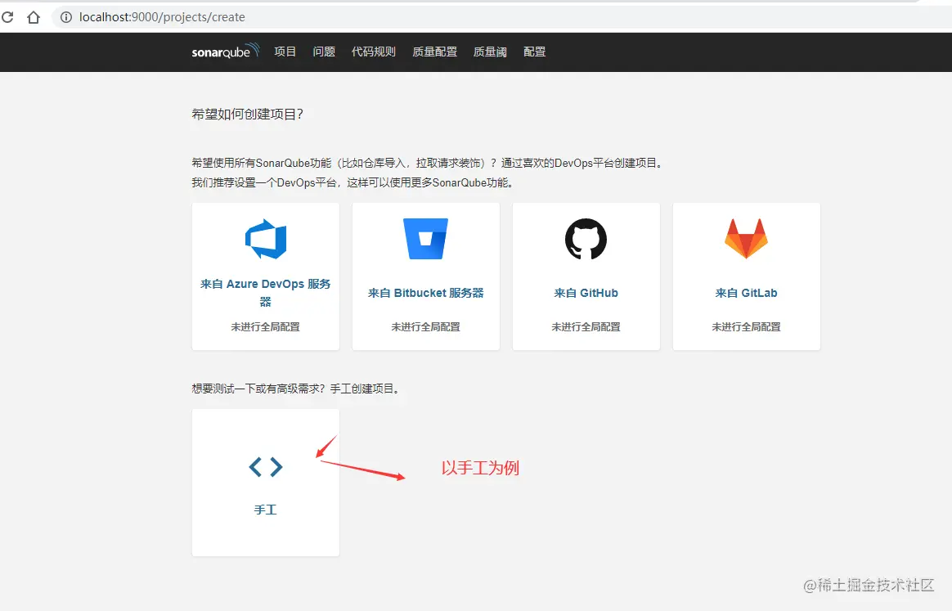Click the 希望使用所有SonarQube功能 description line

coord(428,163)
